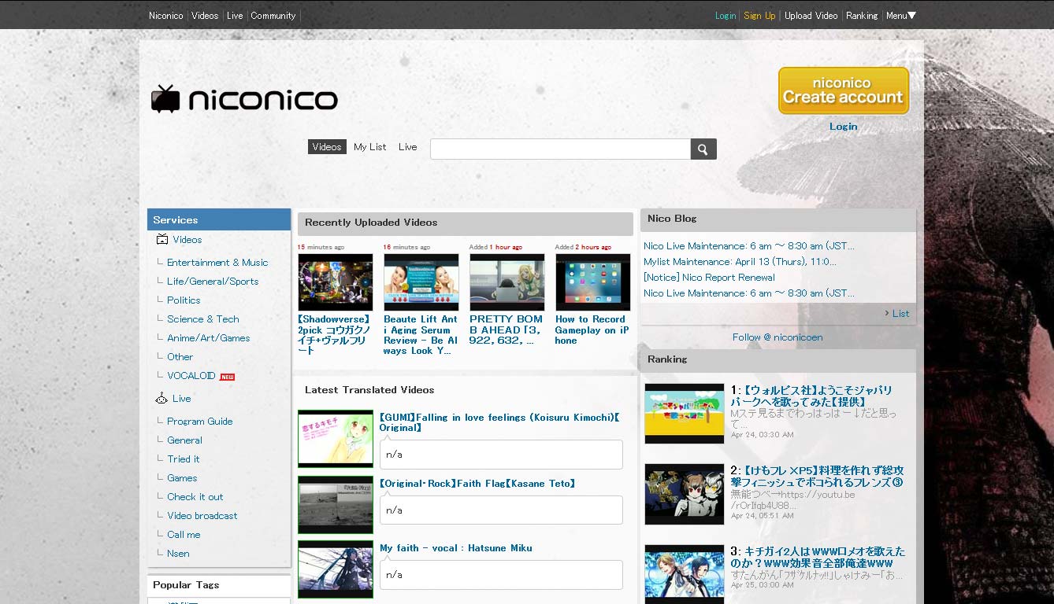This screenshot has height=604, width=1054.
Task: Open Science & Tech category
Action: [203, 319]
